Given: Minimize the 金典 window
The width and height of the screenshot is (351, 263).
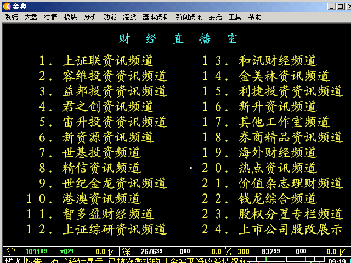Looking at the screenshot, I should point(332,7).
